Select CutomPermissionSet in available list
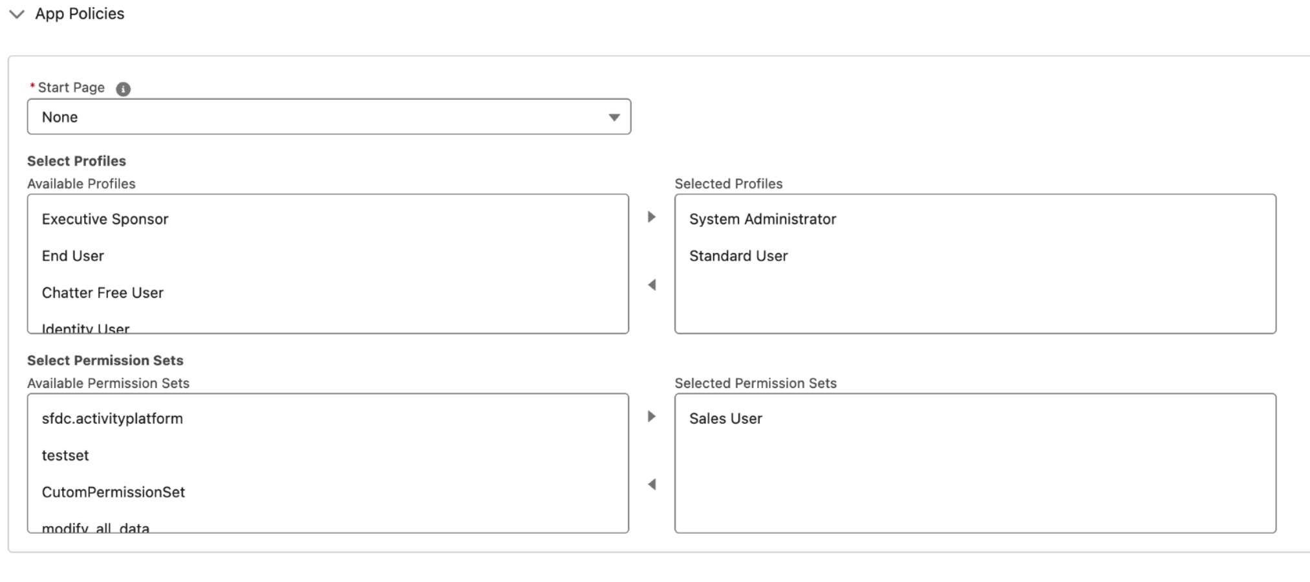Viewport: 1310px width, 582px height. (x=114, y=492)
